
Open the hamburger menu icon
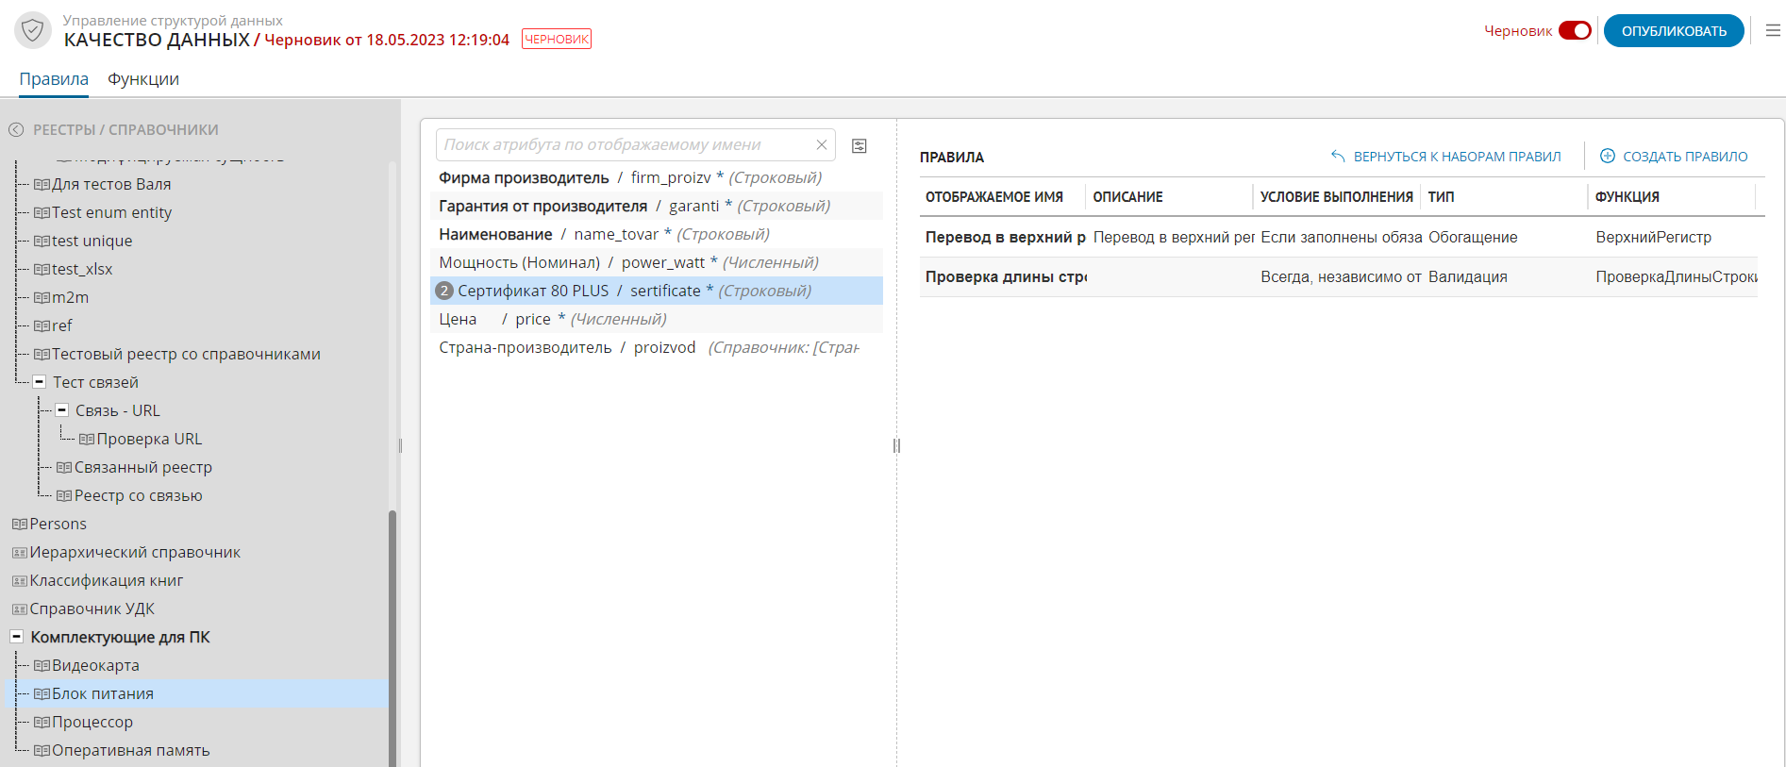click(1773, 31)
